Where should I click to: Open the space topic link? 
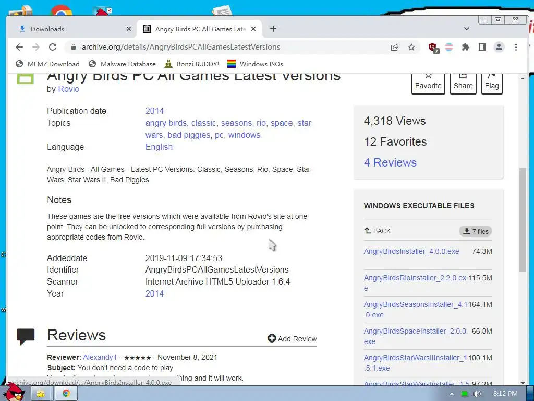[282, 123]
